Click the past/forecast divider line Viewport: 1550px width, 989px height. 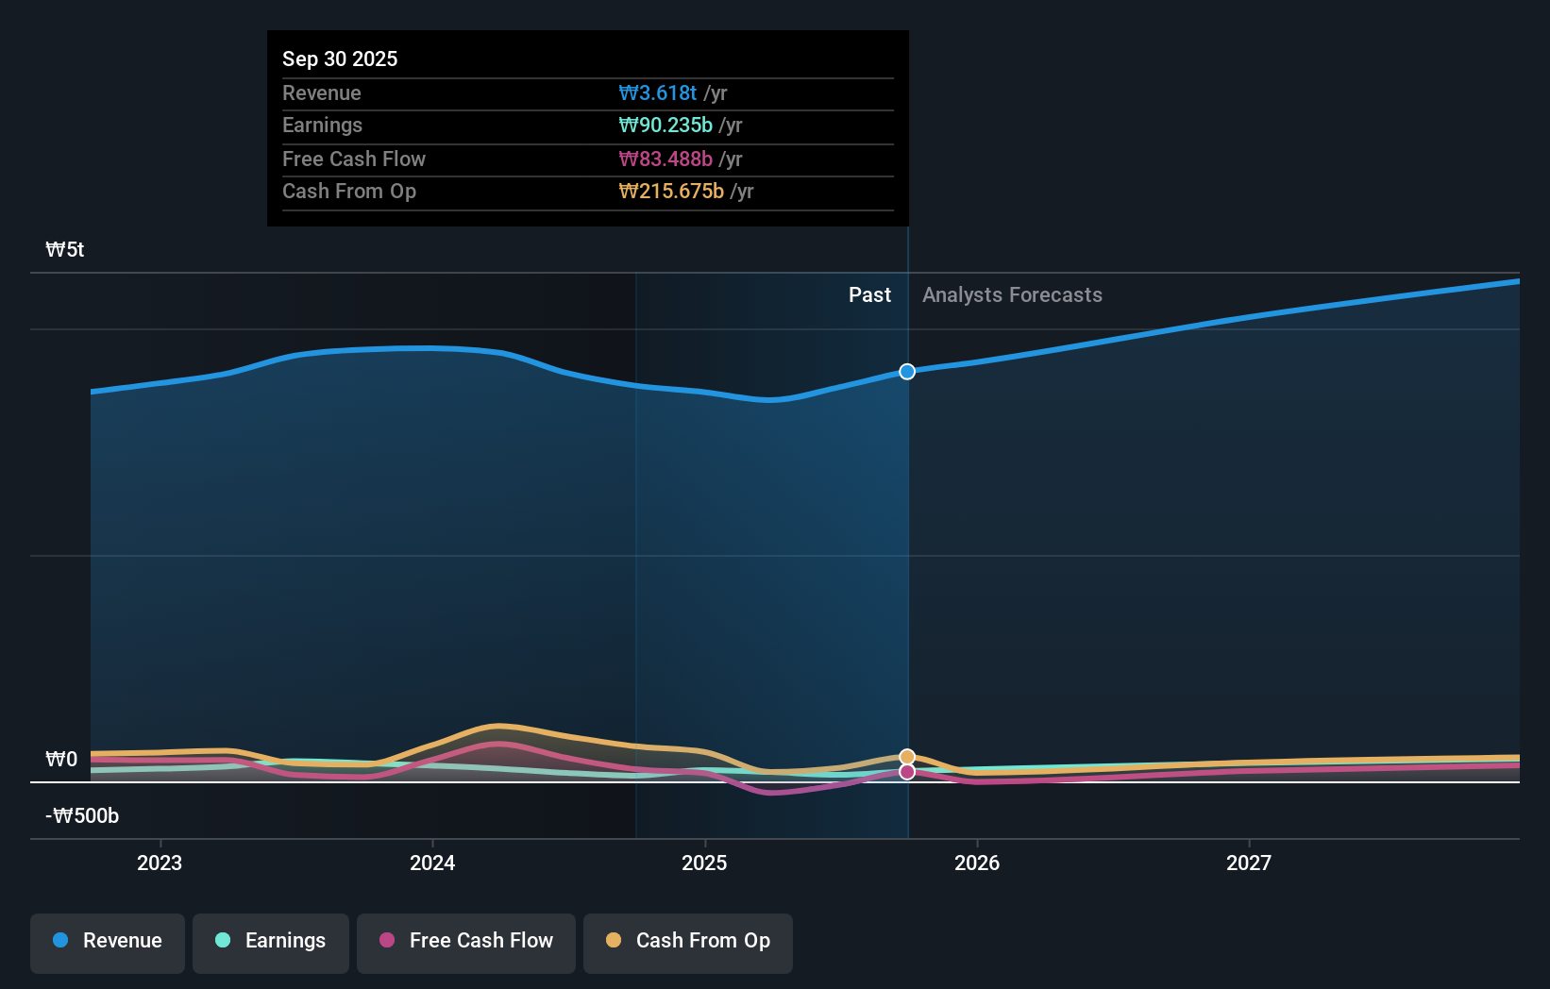[x=907, y=528]
